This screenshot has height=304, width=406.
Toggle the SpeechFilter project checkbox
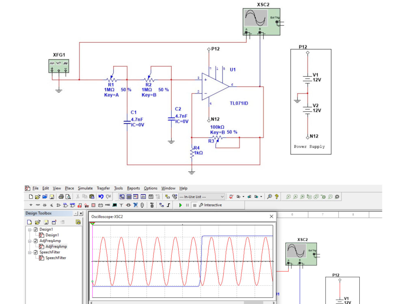tap(36, 252)
